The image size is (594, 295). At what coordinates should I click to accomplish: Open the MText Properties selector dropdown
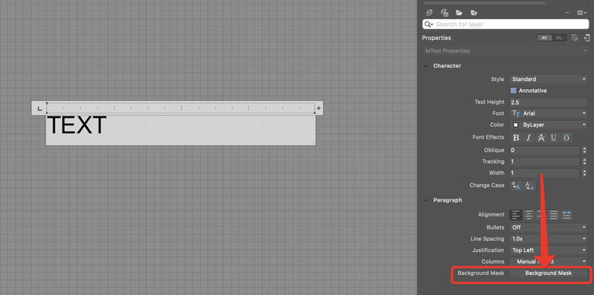(505, 51)
